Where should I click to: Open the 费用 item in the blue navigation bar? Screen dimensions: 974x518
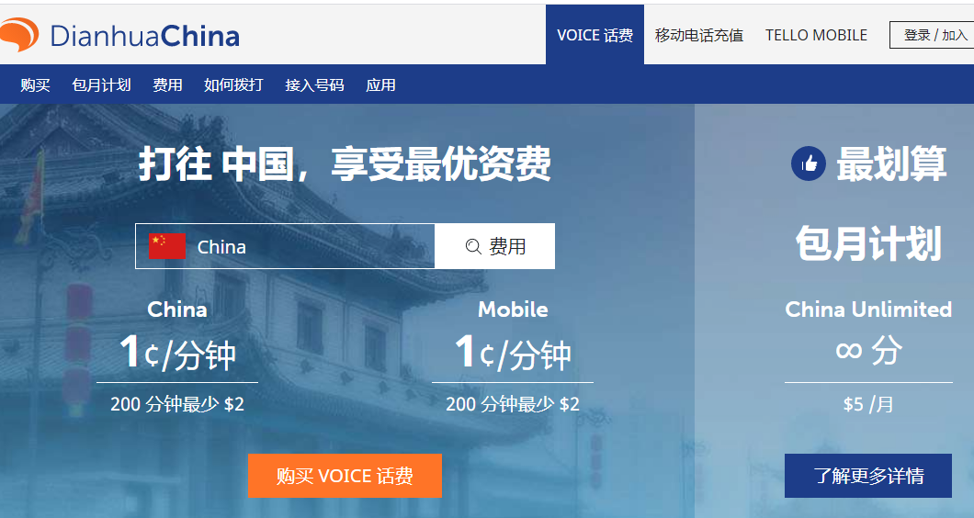(168, 85)
